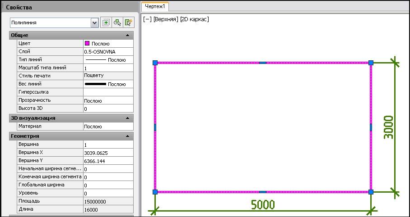Collapse the 3D визуализация section

click(128, 118)
